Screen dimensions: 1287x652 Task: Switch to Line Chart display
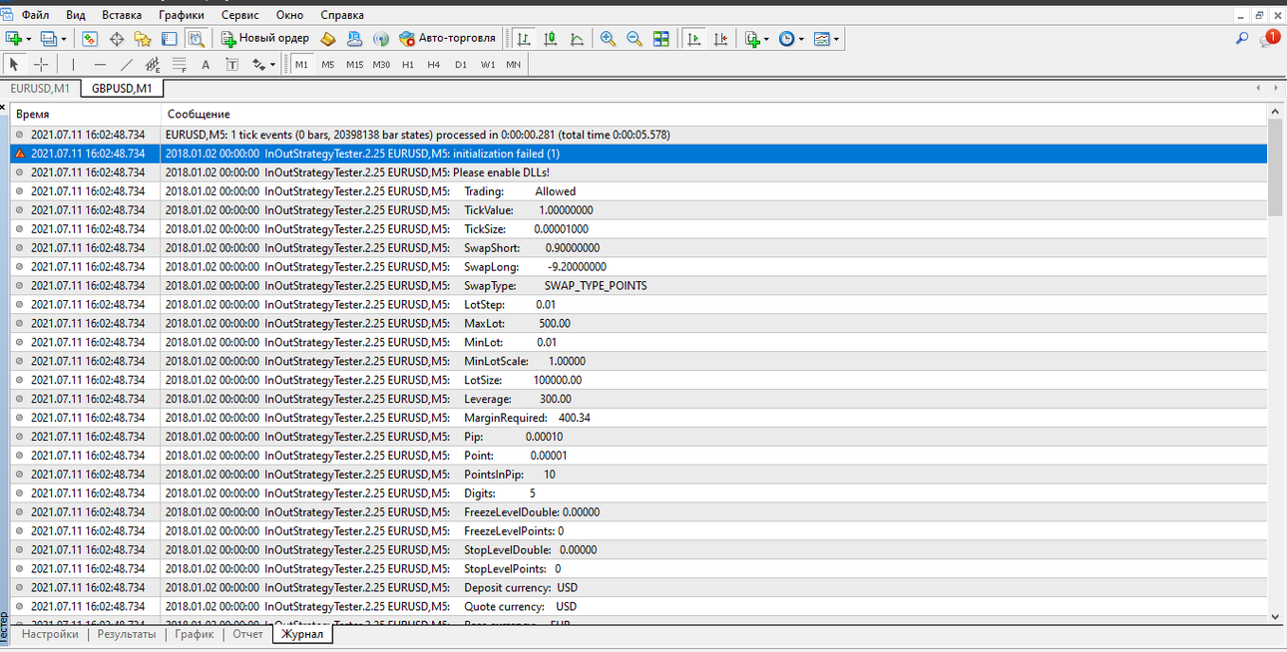(x=577, y=38)
